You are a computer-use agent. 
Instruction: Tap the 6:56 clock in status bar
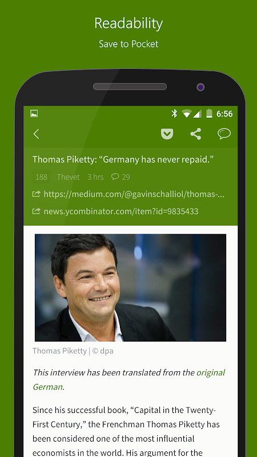click(x=224, y=114)
